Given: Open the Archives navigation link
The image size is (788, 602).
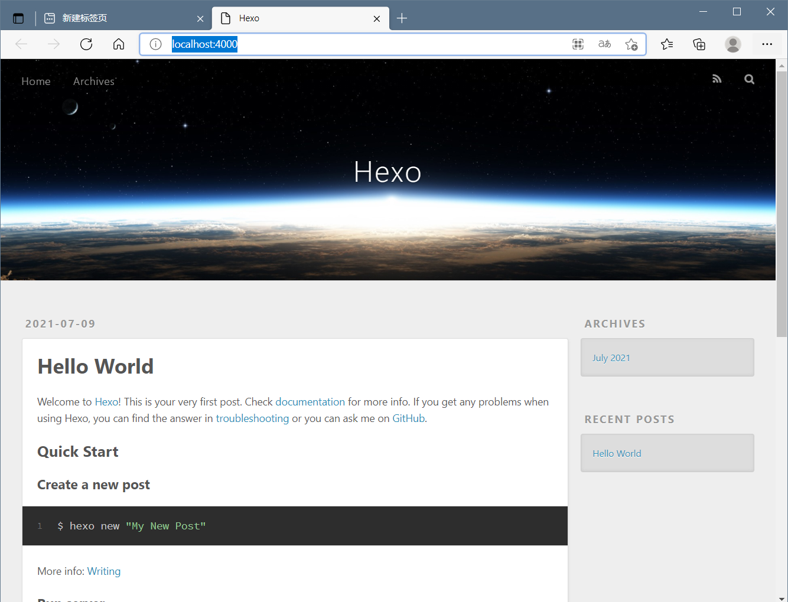Looking at the screenshot, I should coord(94,81).
